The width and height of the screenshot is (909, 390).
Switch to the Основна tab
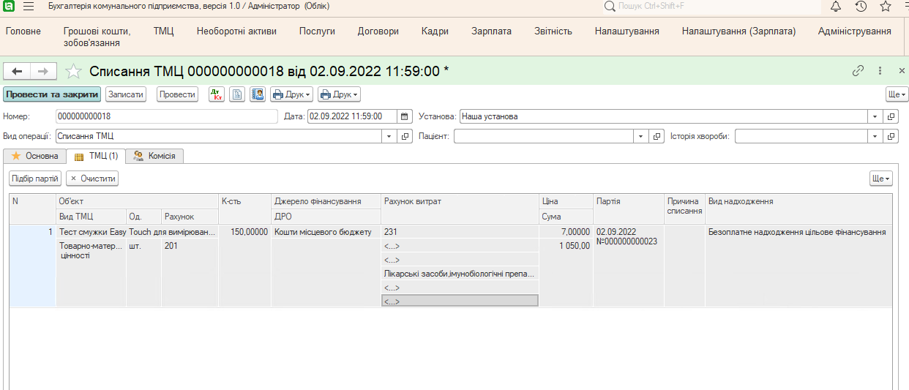pos(34,156)
